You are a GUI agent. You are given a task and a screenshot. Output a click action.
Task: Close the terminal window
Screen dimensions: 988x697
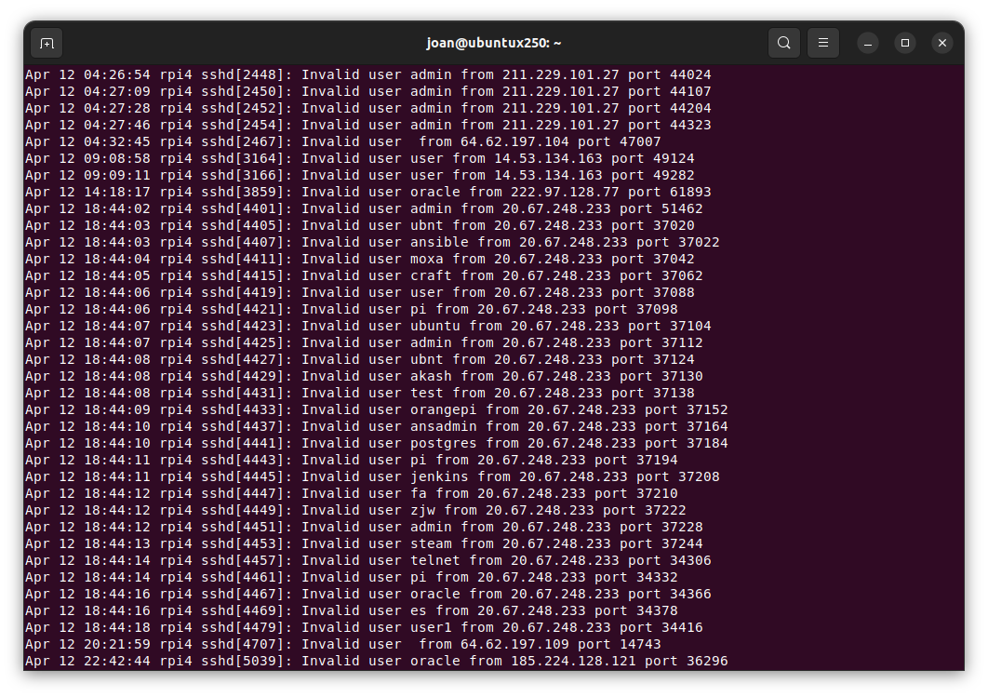click(x=942, y=43)
